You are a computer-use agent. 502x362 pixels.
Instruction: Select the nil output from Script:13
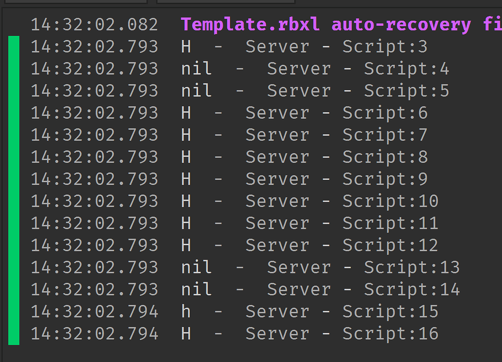[196, 267]
